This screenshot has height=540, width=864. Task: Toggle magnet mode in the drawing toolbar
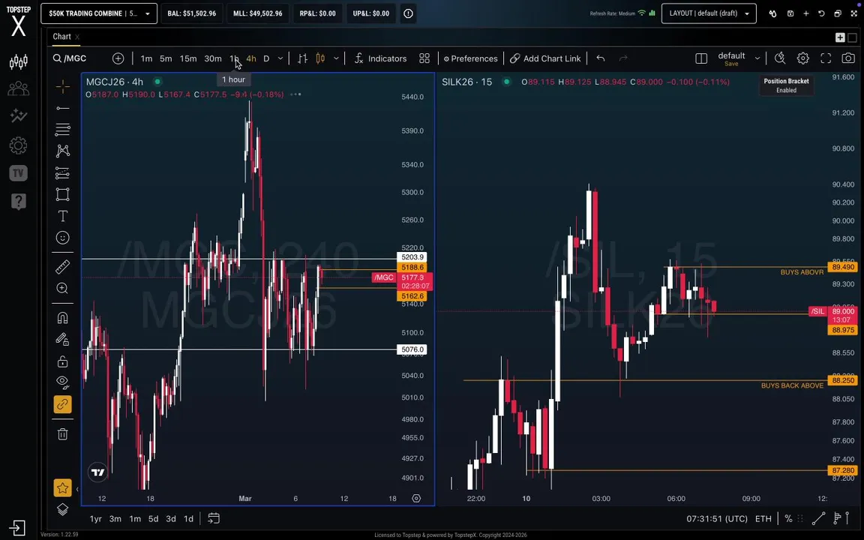tap(63, 317)
